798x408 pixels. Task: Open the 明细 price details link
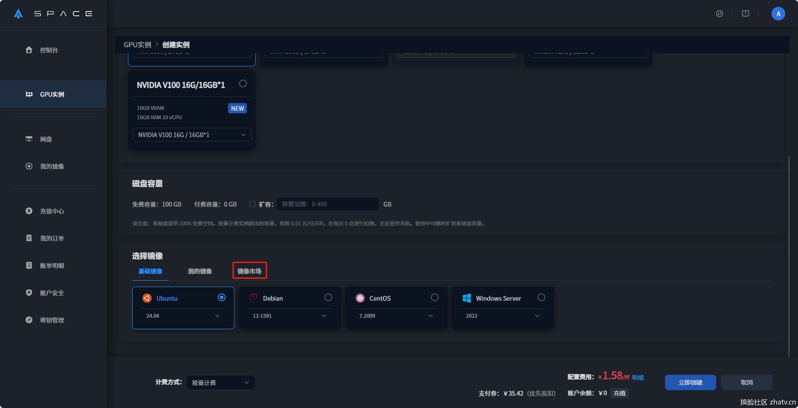(x=638, y=377)
